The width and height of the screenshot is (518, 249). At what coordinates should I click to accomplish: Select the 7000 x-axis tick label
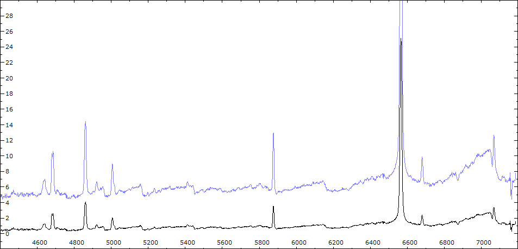pos(483,242)
